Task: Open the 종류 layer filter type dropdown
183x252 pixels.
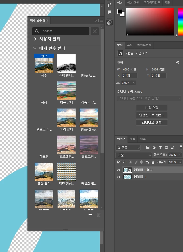Action: pyautogui.click(x=128, y=148)
